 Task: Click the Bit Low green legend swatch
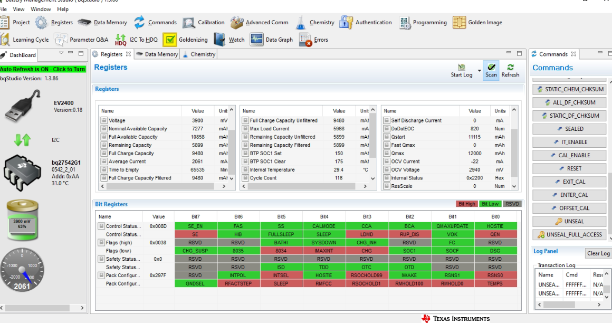coord(490,204)
